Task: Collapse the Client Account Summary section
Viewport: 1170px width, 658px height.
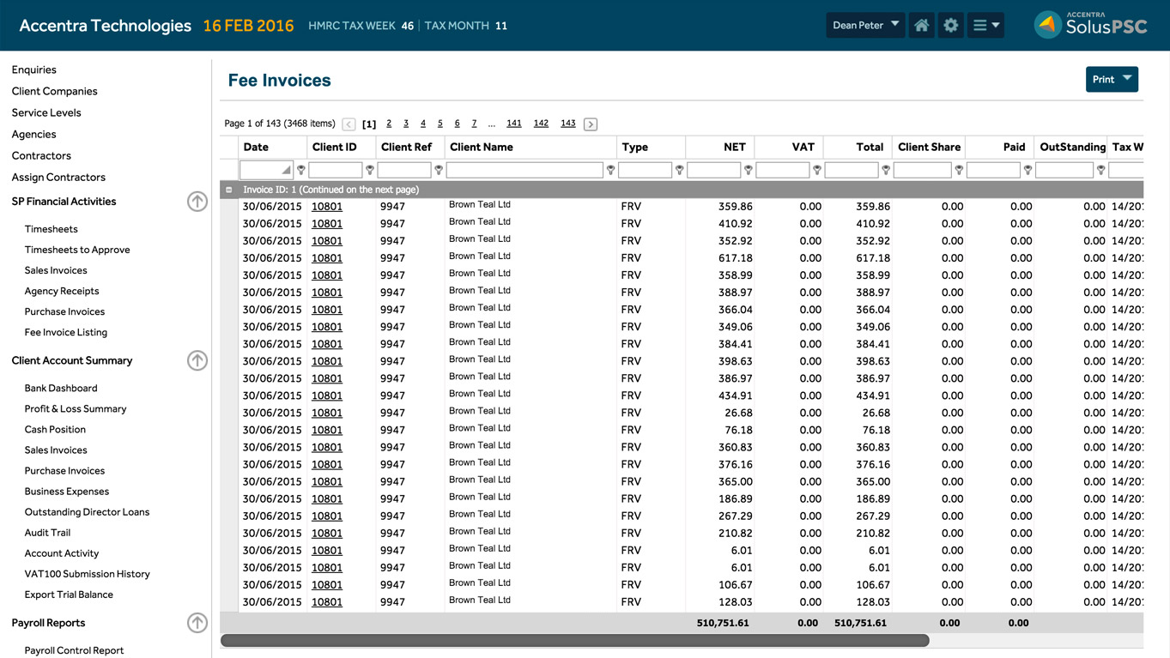Action: pyautogui.click(x=197, y=361)
